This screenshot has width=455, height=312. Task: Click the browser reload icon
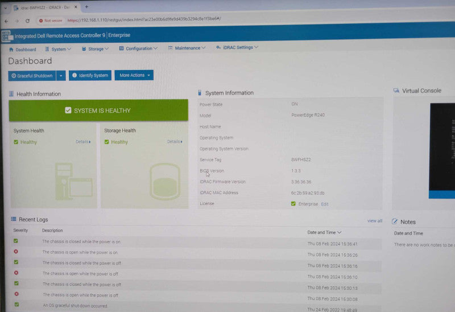coord(27,20)
